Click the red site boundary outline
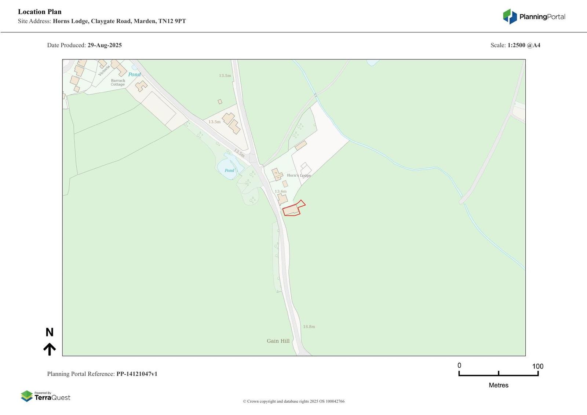587x415 pixels. (293, 209)
